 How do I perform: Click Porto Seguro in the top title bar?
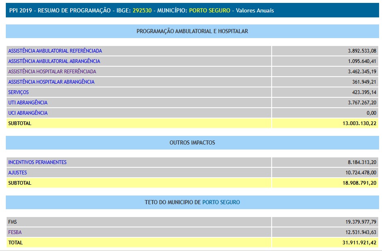(209, 10)
